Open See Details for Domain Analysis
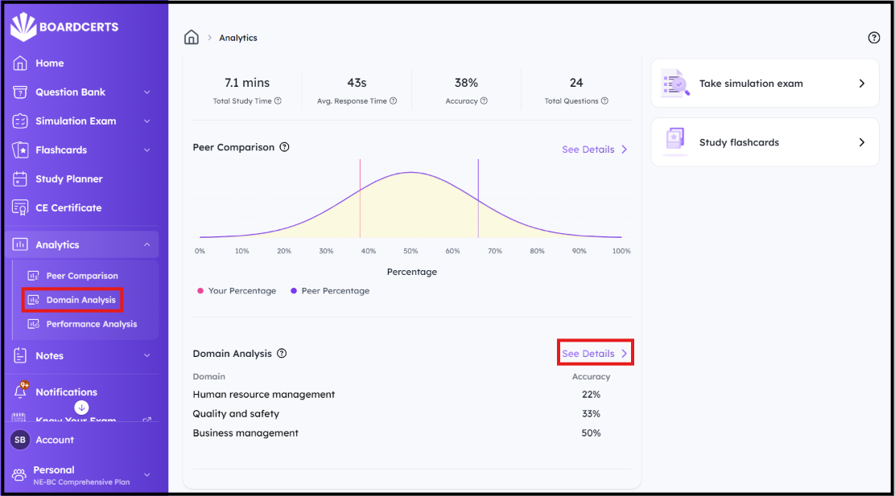 coord(595,354)
